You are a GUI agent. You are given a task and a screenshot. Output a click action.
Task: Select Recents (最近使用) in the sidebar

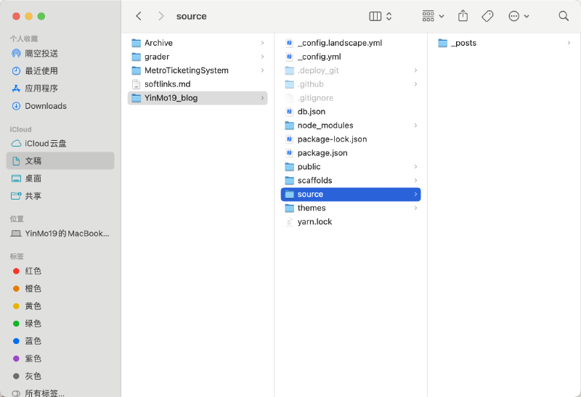click(41, 71)
